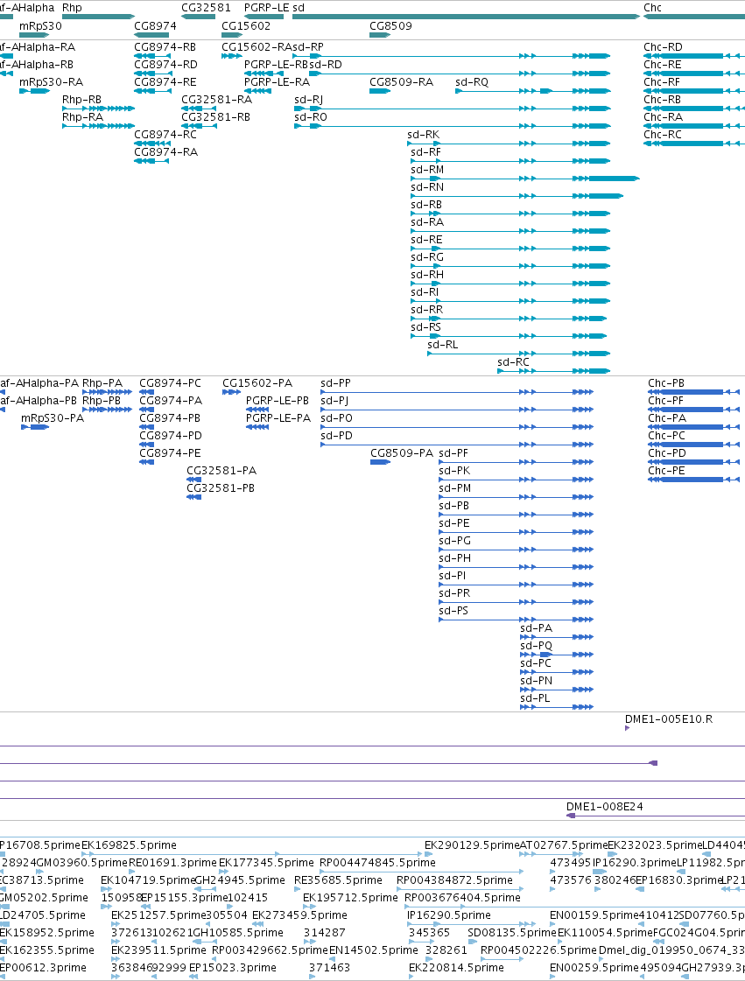Screen dimensions: 745x981
Task: Select the PGRP-LE gene label
Action: pyautogui.click(x=267, y=8)
